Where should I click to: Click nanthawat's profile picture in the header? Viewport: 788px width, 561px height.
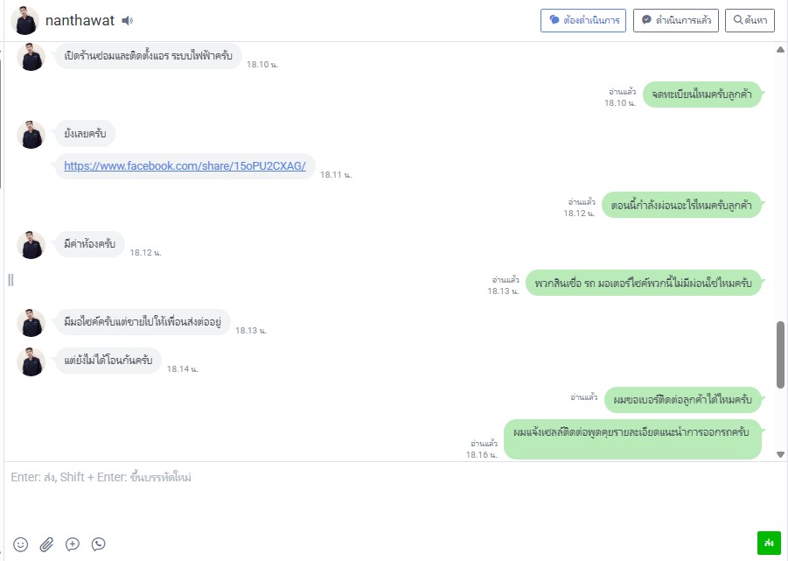click(24, 20)
